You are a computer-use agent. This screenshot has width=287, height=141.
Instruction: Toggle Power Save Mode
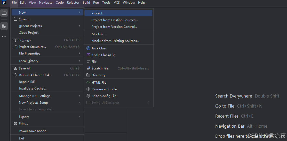33,131
